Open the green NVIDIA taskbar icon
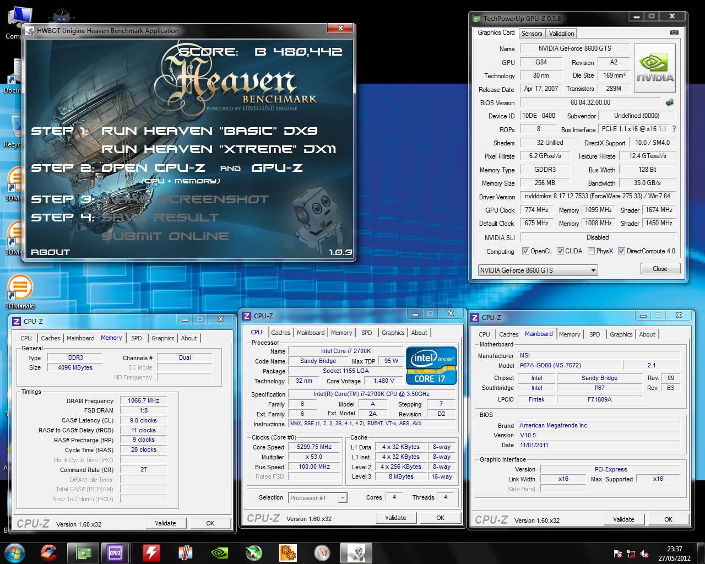This screenshot has height=564, width=705. point(219,553)
